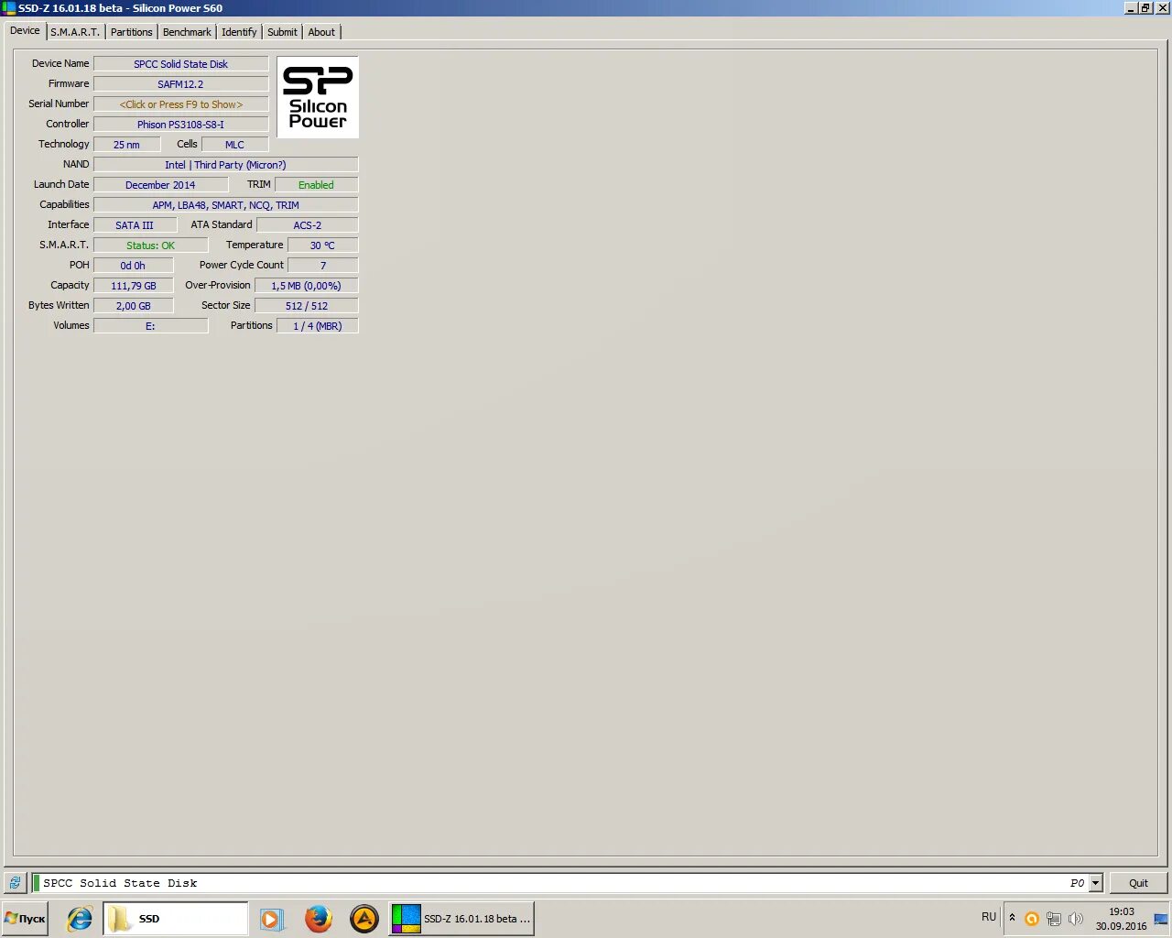Click the SSD-Z icon in the title bar
Screen dimensions: 1172x938
click(9, 8)
